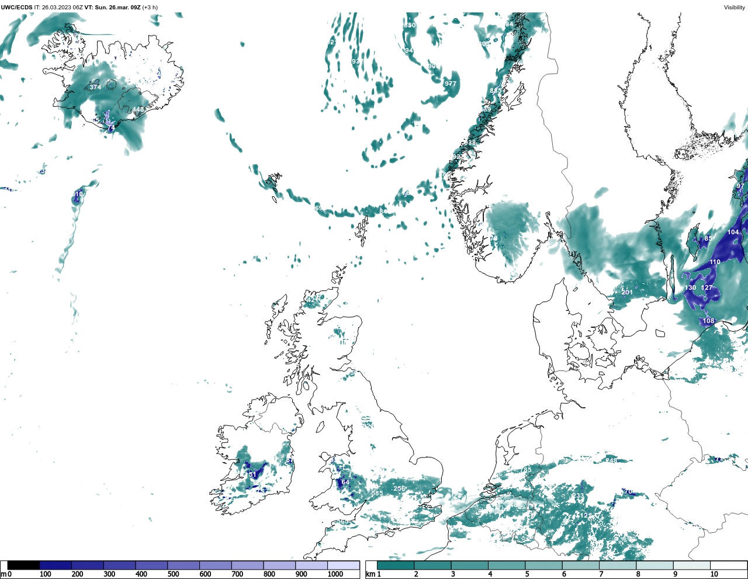Click the 'VT: Sun. 26.mar. 09Z' valid time text
The height and width of the screenshot is (579, 748).
pos(112,8)
